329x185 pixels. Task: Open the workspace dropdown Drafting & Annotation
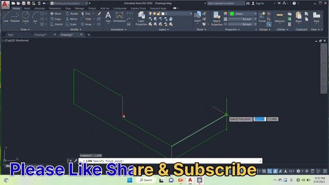point(69,4)
